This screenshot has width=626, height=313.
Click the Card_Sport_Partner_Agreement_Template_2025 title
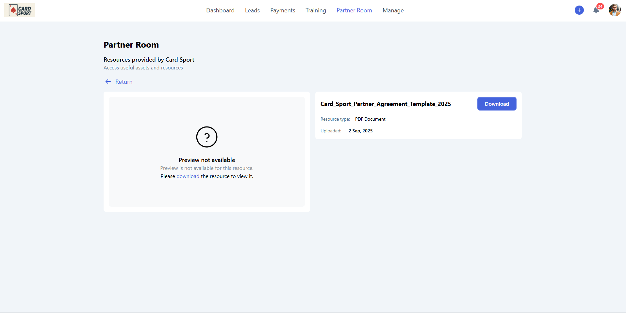point(386,104)
